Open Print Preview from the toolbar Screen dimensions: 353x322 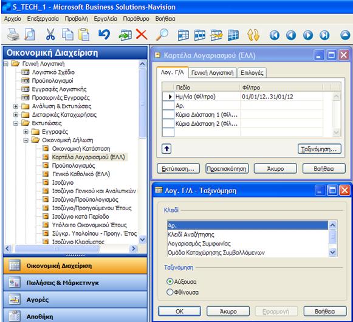click(30, 35)
